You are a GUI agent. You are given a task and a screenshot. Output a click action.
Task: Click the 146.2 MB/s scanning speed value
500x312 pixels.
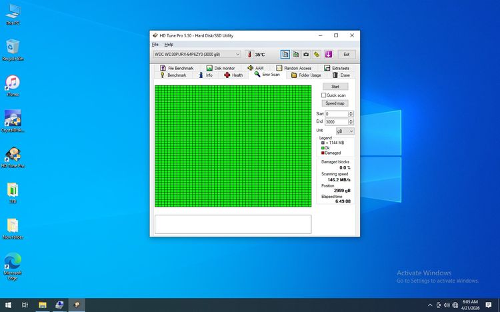click(339, 179)
